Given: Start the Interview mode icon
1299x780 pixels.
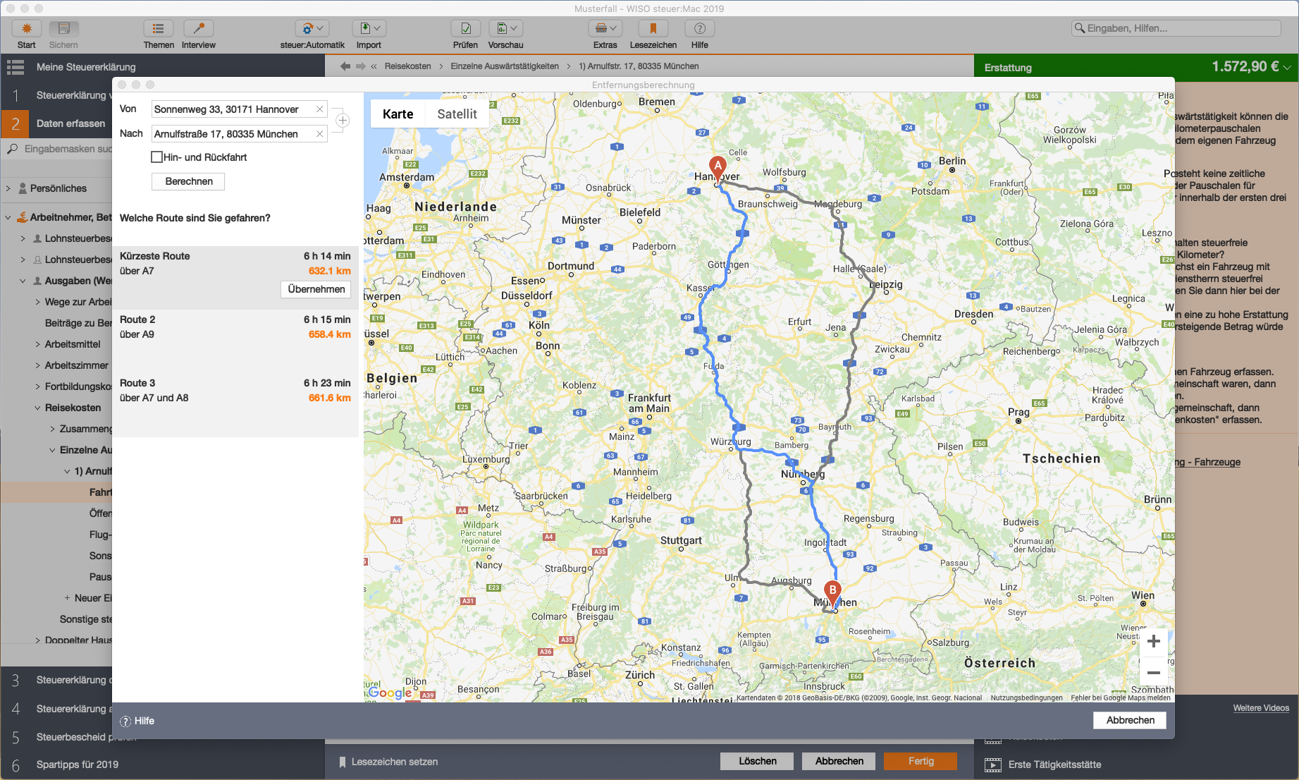Looking at the screenshot, I should 199,28.
